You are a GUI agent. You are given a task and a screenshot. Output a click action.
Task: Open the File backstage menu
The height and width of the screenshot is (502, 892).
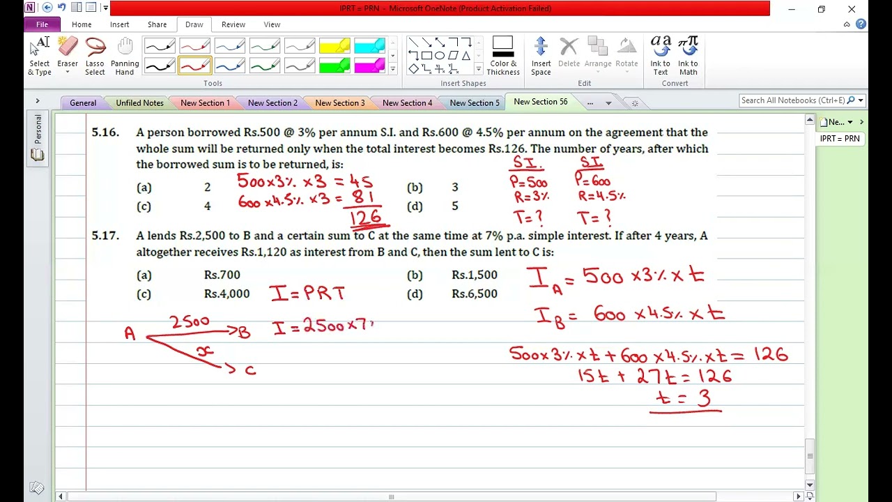(43, 24)
